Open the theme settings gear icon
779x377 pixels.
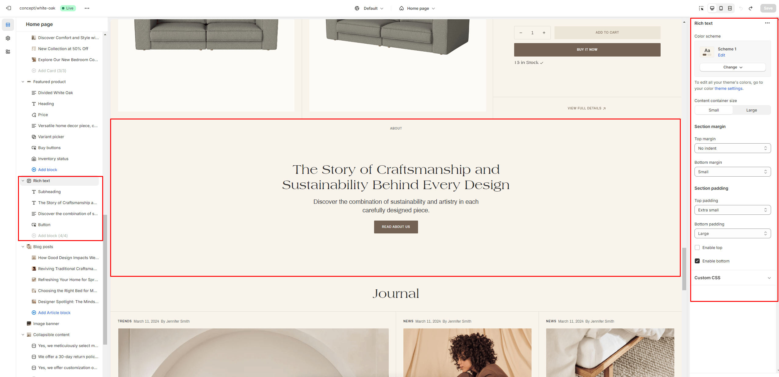click(x=8, y=38)
